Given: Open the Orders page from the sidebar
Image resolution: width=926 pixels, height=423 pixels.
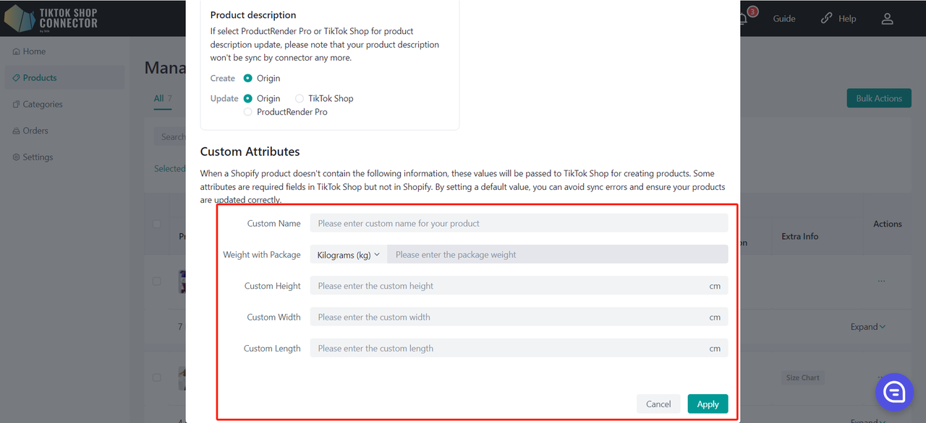Looking at the screenshot, I should tap(30, 131).
